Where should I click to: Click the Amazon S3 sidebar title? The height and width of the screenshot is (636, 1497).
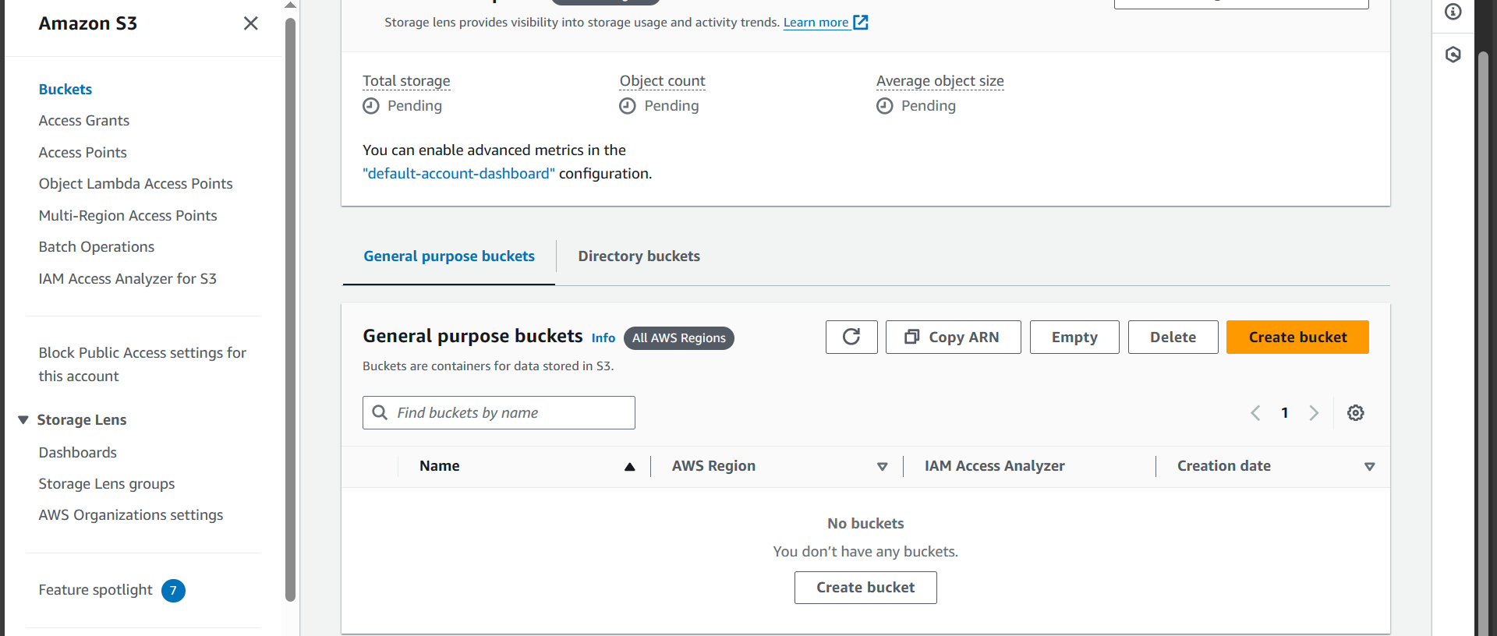pyautogui.click(x=88, y=23)
